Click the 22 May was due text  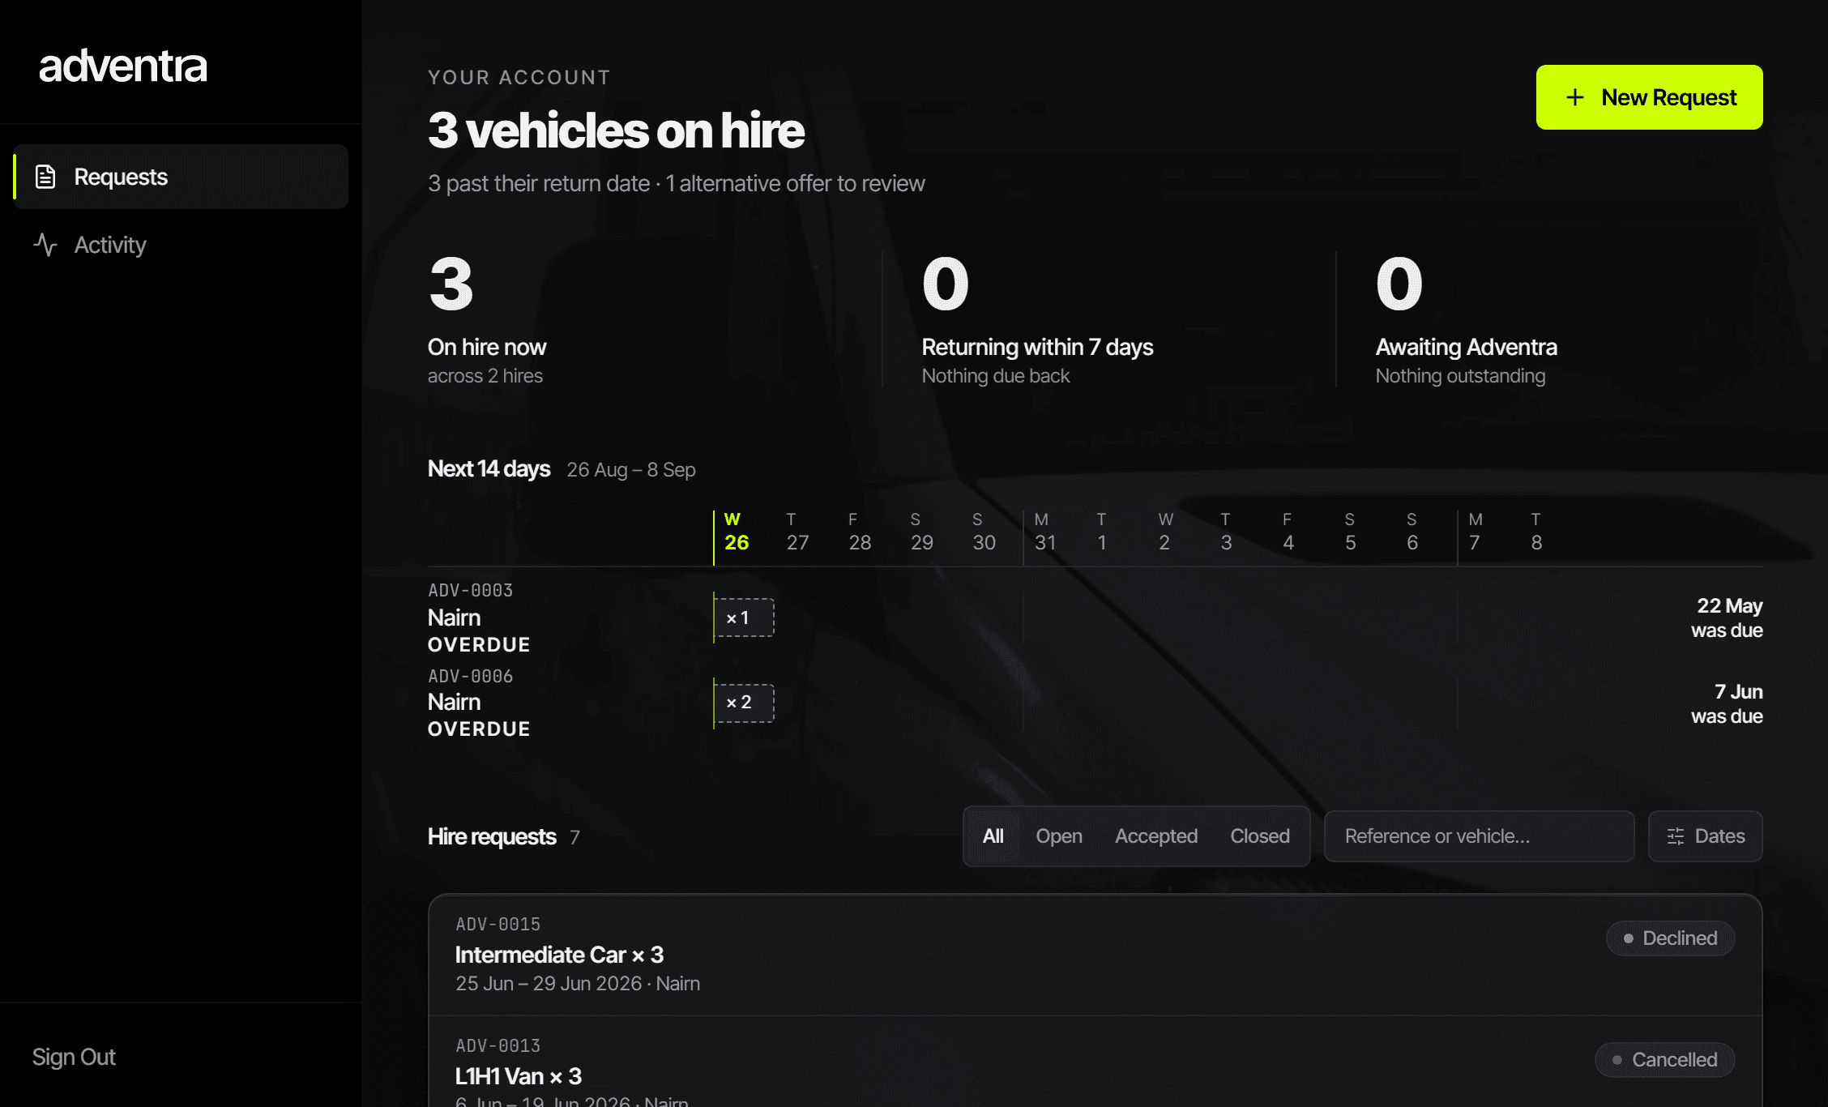[1727, 618]
